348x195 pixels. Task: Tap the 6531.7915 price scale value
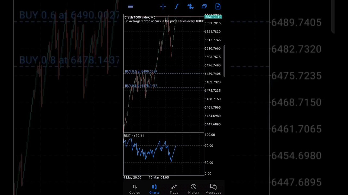pos(213,23)
